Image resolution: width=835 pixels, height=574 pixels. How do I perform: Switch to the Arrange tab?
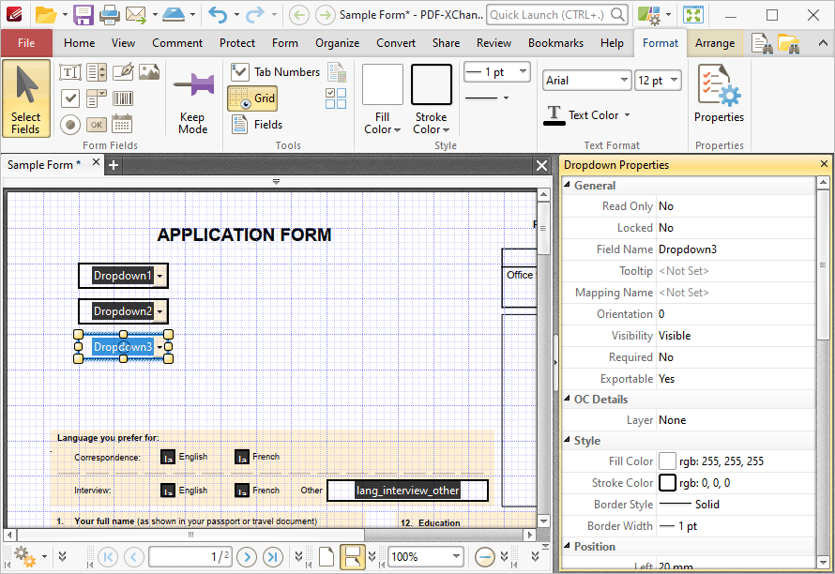tap(715, 43)
